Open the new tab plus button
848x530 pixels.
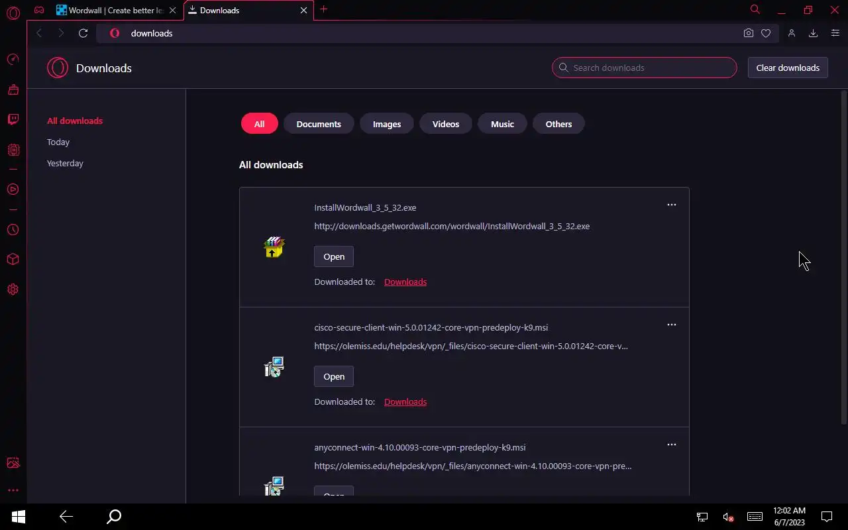323,9
